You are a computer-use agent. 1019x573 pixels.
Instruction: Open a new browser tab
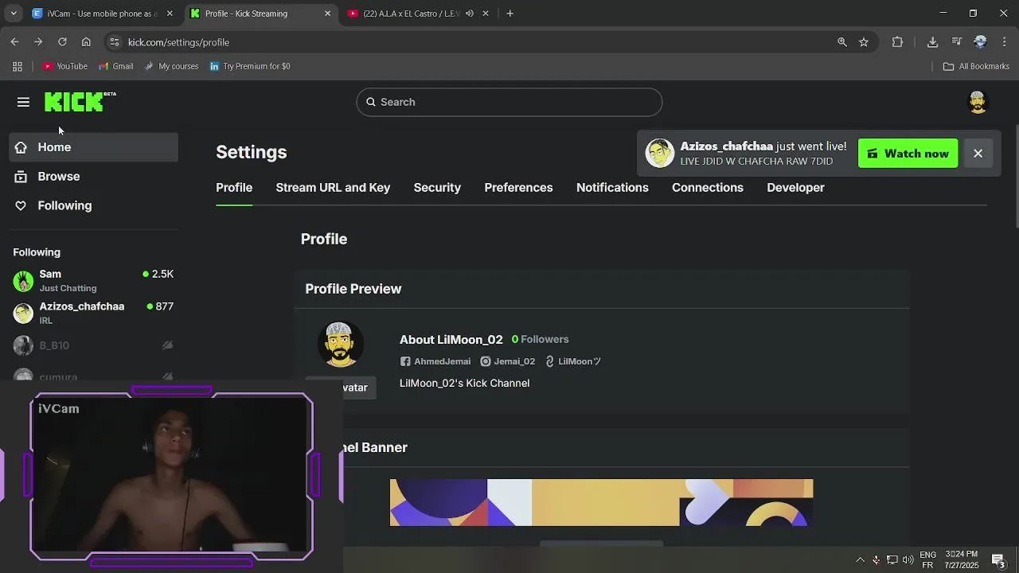click(x=509, y=14)
